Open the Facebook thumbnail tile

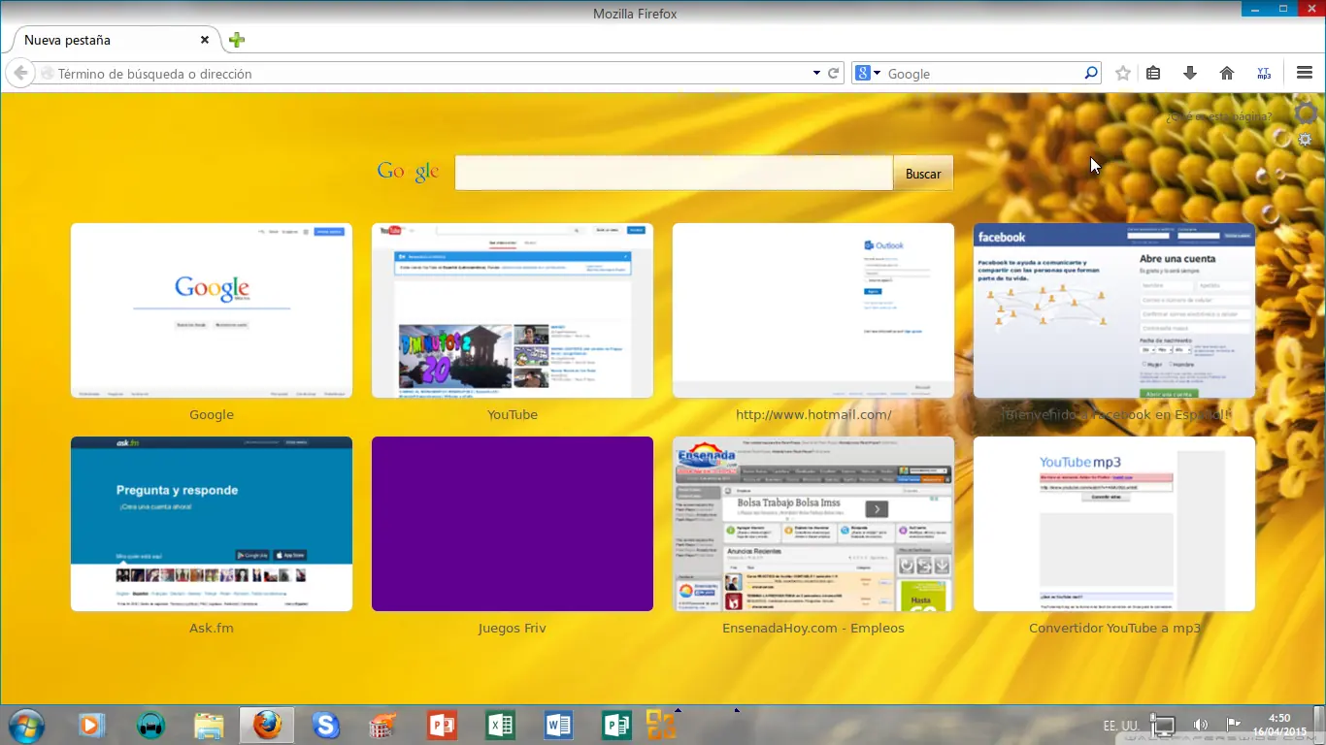click(x=1114, y=310)
